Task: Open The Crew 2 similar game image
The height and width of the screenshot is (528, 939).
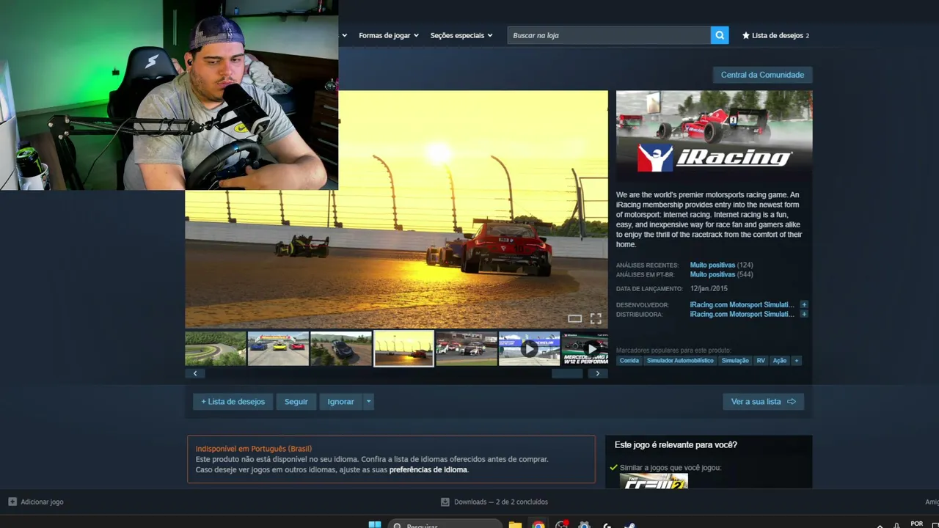Action: 654,481
